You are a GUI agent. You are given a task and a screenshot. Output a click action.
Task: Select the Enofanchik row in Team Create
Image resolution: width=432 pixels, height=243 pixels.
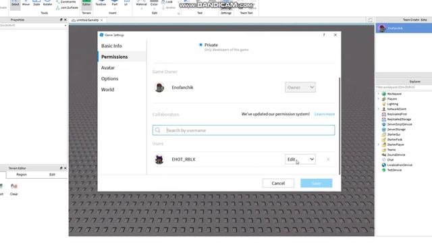click(x=404, y=28)
